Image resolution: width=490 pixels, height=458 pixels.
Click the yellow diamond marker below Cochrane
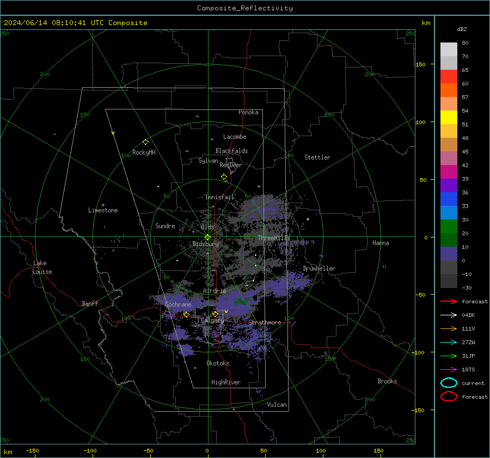(x=186, y=314)
